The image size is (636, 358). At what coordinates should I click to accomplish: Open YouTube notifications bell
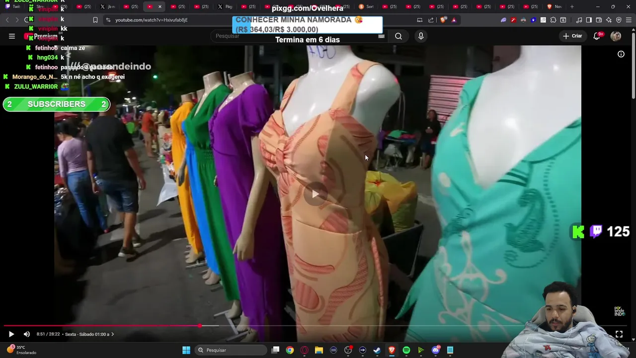pyautogui.click(x=597, y=36)
